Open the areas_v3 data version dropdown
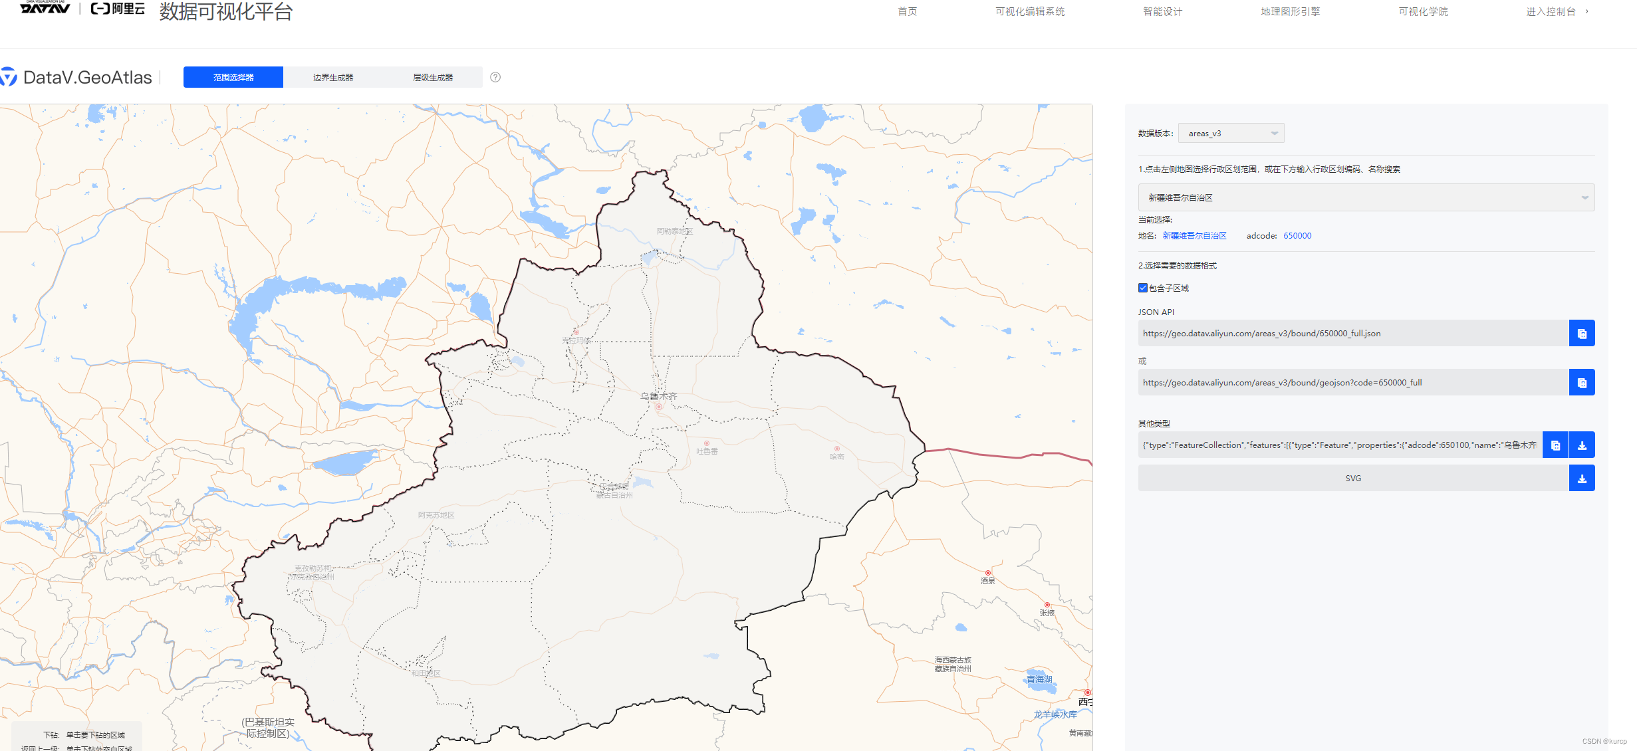1637x751 pixels. coord(1231,134)
